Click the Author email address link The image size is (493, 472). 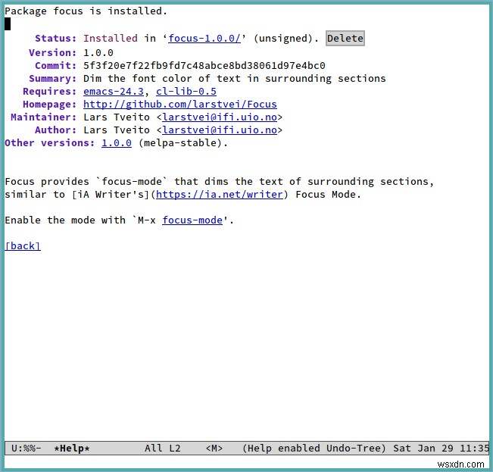(220, 130)
